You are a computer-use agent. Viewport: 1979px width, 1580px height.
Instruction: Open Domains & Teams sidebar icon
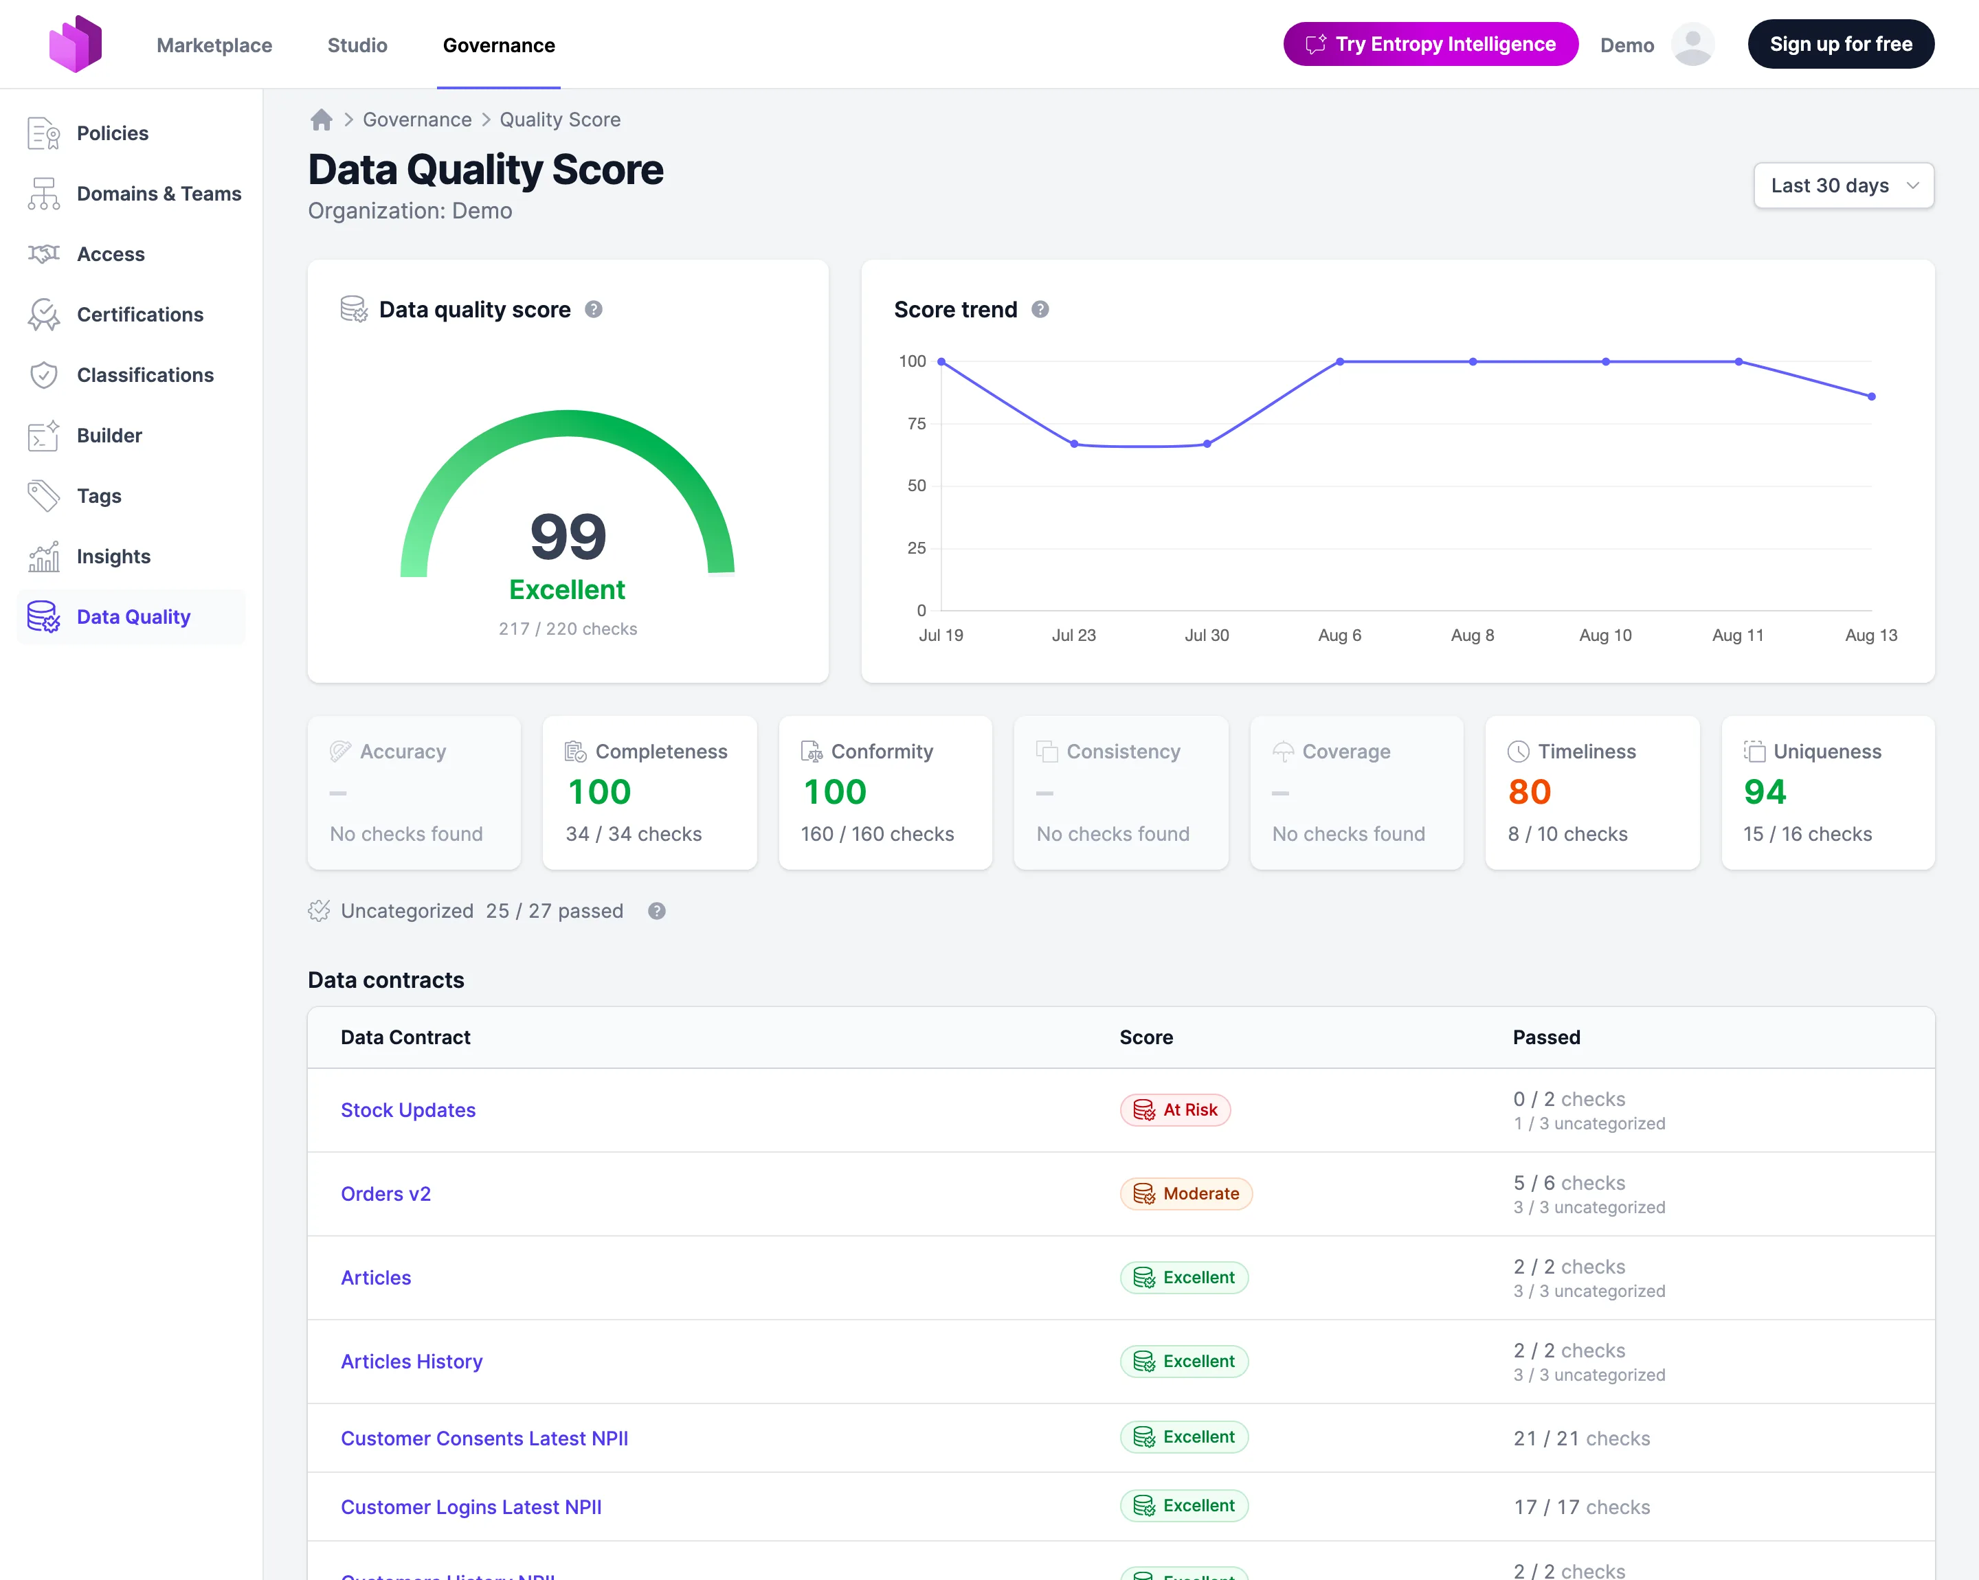(44, 194)
